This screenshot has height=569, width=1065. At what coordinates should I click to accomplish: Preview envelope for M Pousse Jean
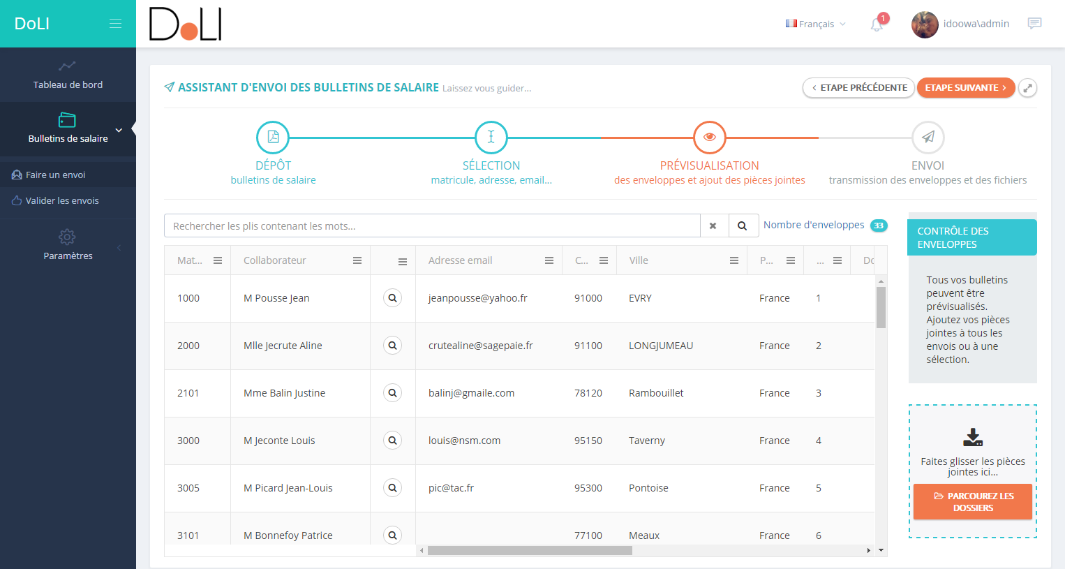393,298
